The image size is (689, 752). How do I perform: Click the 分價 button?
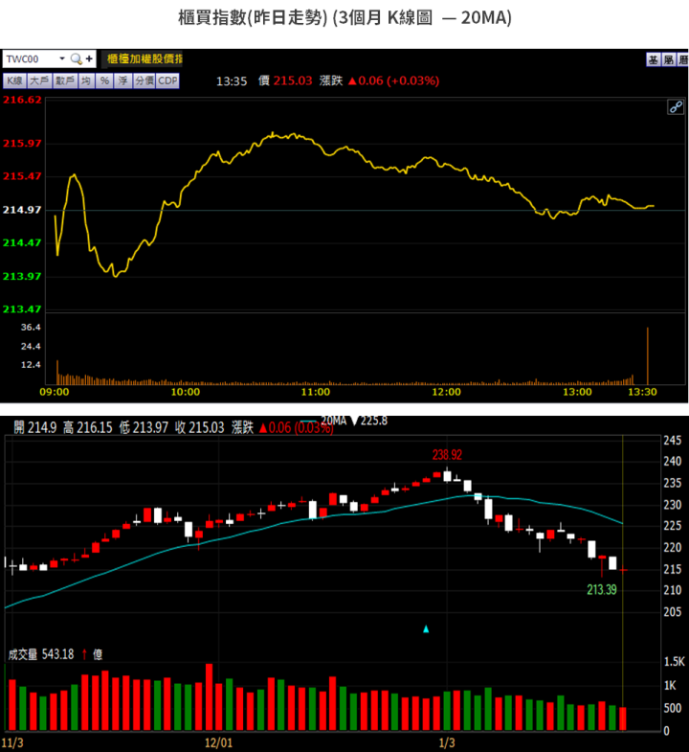(x=144, y=80)
